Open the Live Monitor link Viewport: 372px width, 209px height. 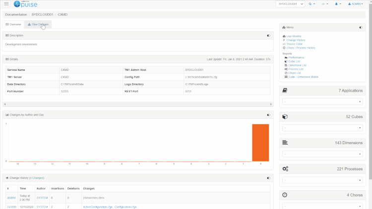pos(294,36)
